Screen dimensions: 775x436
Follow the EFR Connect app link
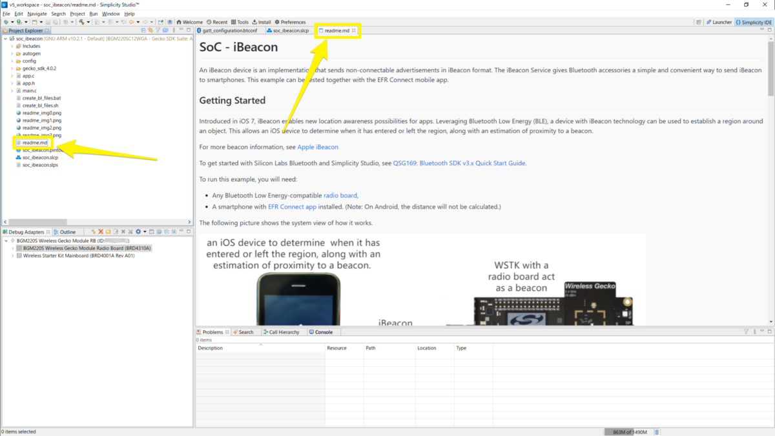coord(292,207)
